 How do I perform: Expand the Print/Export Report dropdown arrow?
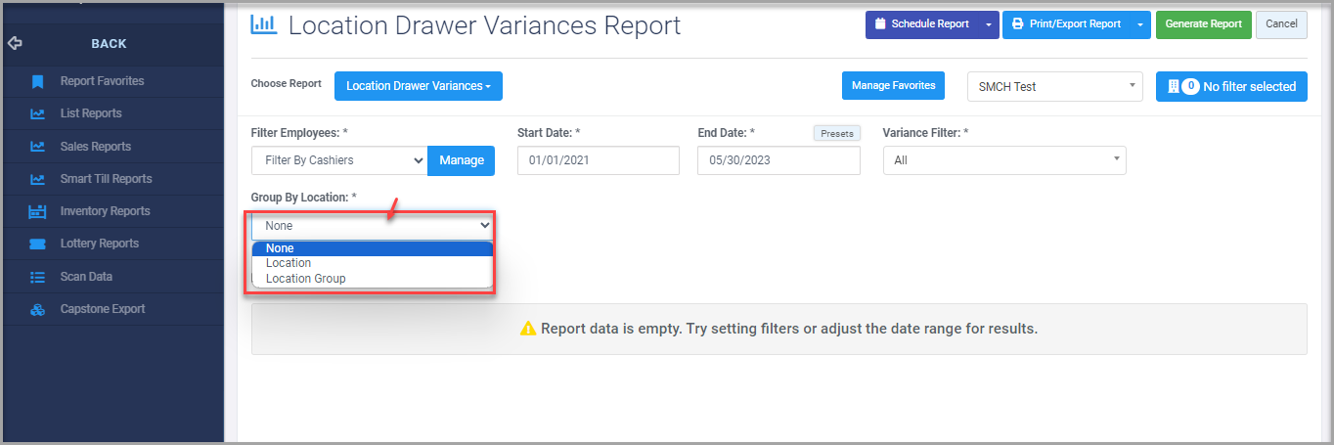coord(1140,24)
